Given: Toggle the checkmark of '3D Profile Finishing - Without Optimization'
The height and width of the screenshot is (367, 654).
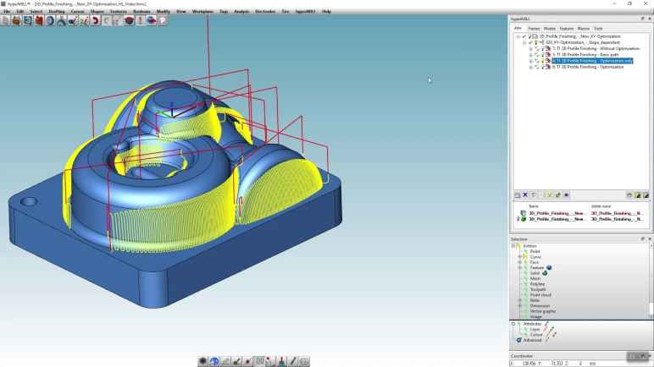Looking at the screenshot, I should [535, 49].
